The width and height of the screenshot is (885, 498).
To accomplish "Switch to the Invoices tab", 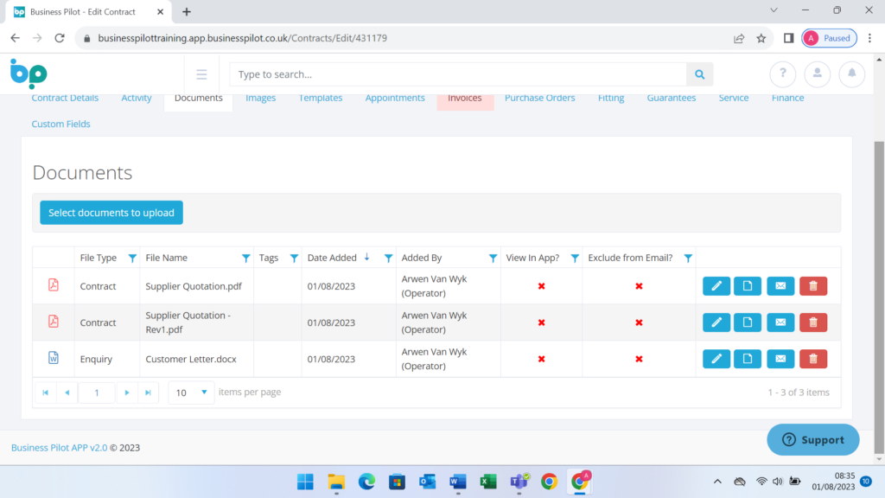I will click(x=464, y=98).
